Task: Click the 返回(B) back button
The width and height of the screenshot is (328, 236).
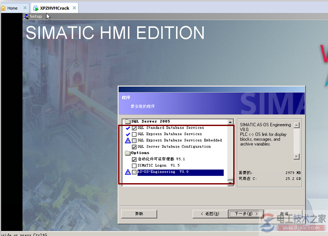Action: coord(210,214)
